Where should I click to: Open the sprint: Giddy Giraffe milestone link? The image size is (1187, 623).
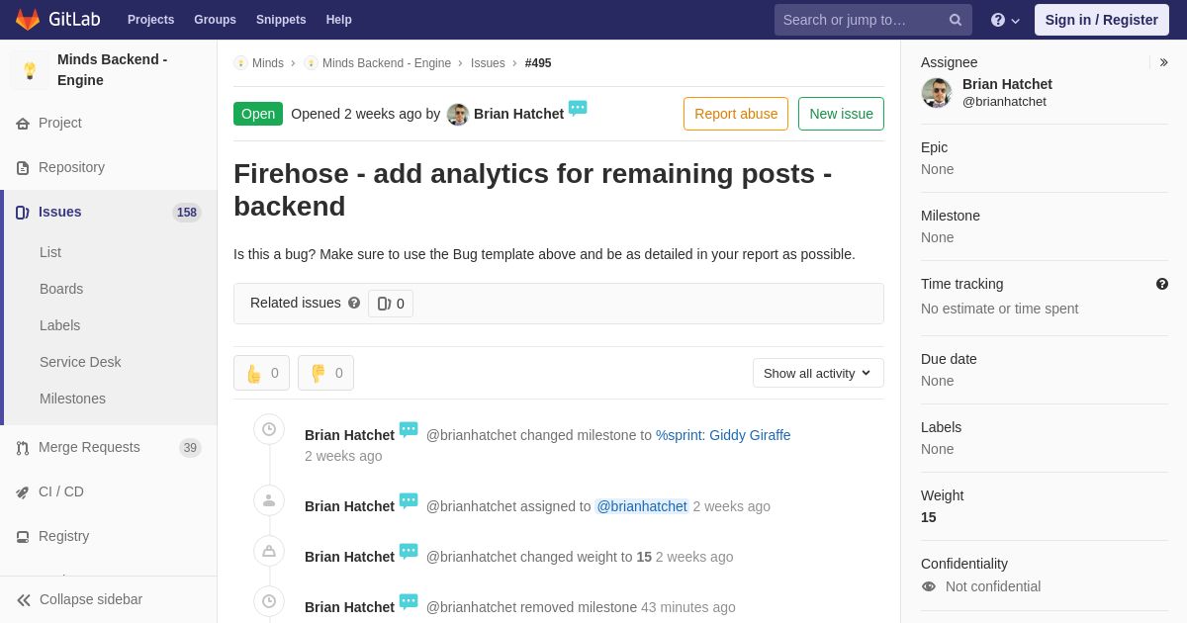pos(723,435)
